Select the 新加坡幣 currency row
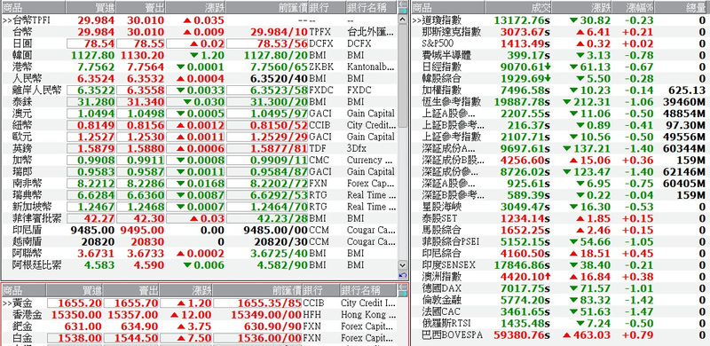This screenshot has height=346, width=710. [x=199, y=207]
